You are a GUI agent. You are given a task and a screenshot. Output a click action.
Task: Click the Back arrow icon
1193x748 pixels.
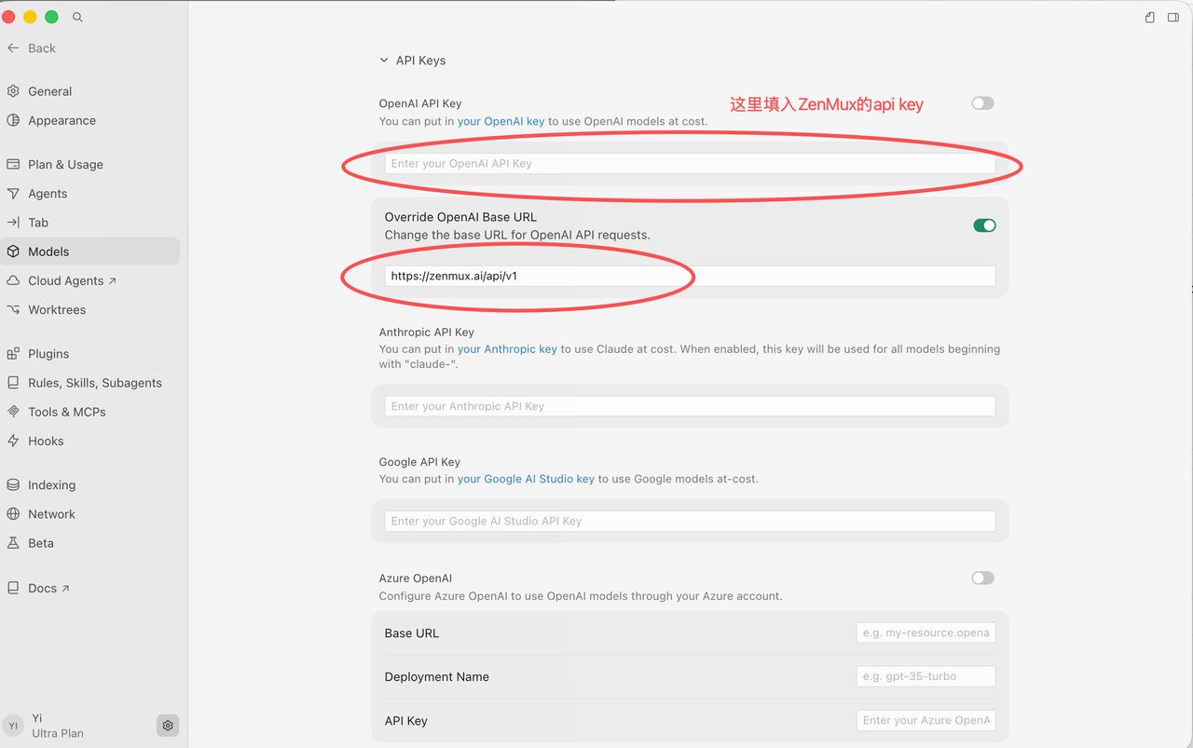pos(13,48)
